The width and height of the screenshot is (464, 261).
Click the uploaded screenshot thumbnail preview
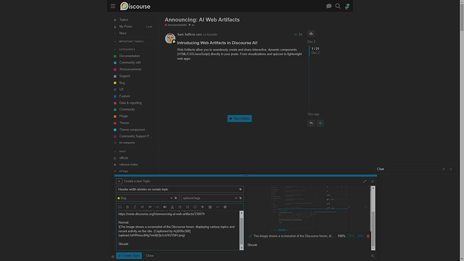309,209
